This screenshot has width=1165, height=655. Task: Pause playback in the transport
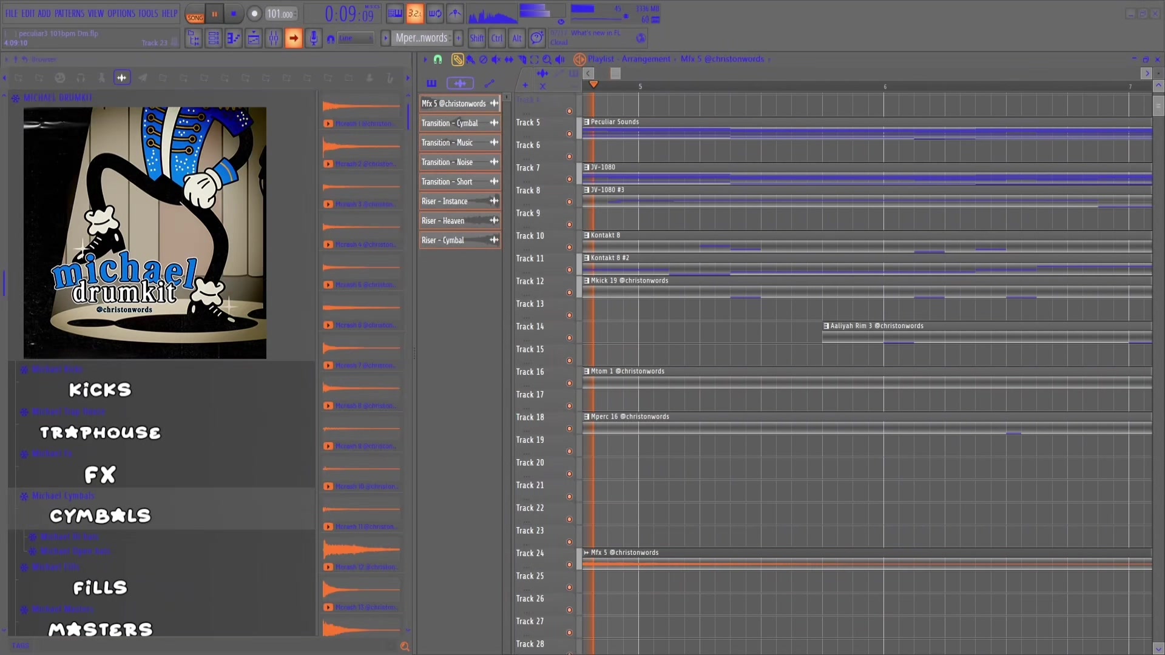click(214, 14)
